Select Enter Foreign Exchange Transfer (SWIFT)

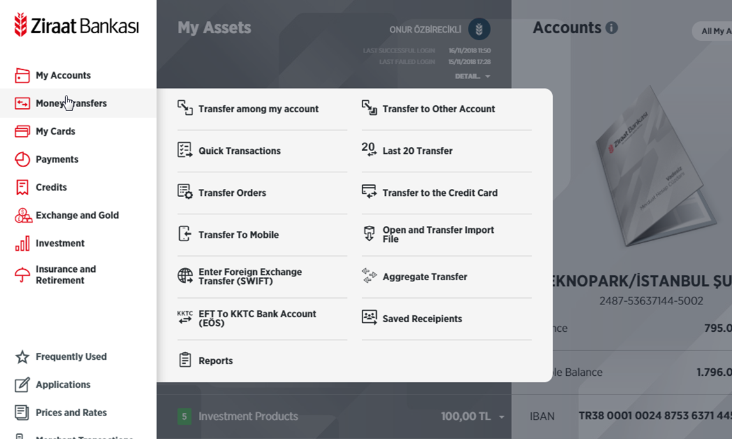tap(249, 276)
